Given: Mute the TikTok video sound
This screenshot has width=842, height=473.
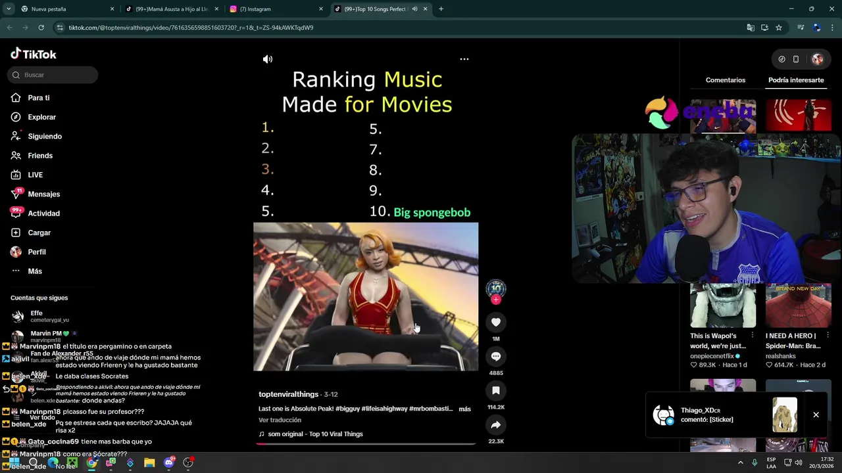Looking at the screenshot, I should point(268,59).
